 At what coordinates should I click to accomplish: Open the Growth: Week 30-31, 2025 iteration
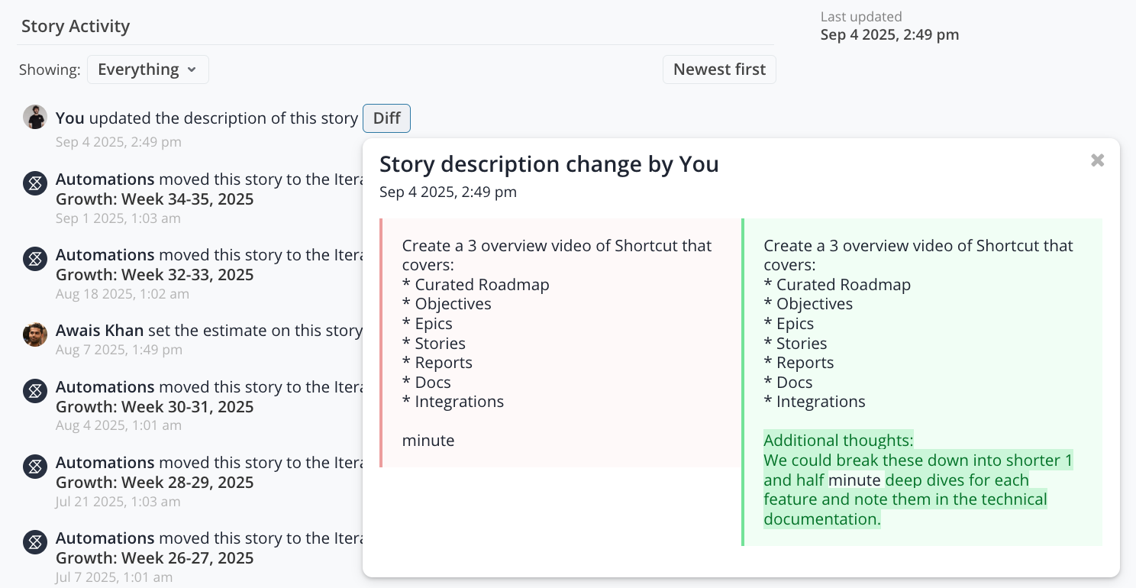pos(154,407)
